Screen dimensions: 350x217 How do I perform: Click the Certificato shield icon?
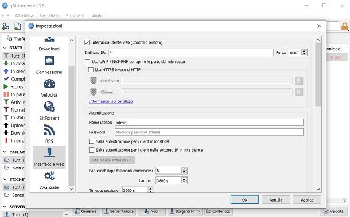94,81
